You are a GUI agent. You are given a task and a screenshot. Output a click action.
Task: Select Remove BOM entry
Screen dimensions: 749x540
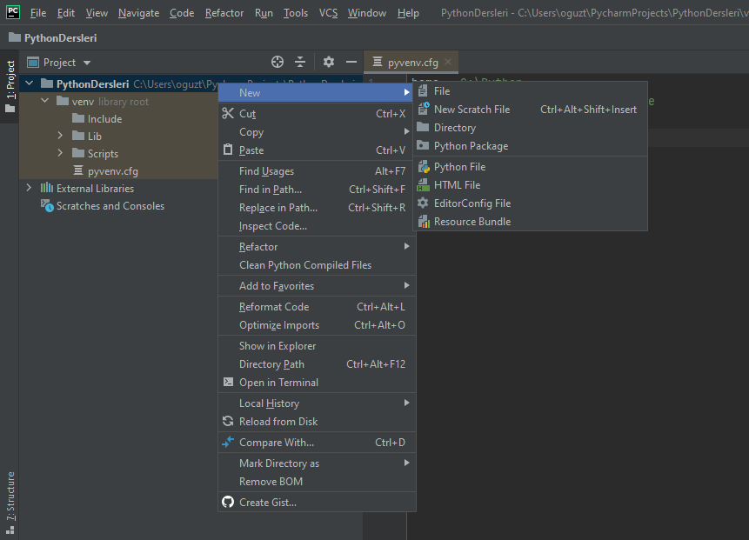[318, 481]
